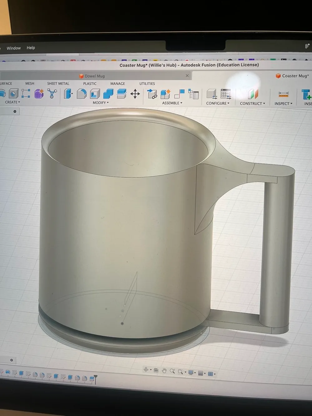The height and width of the screenshot is (416, 312).
Task: Select the Press Pull tool in Modify
Action: (68, 94)
